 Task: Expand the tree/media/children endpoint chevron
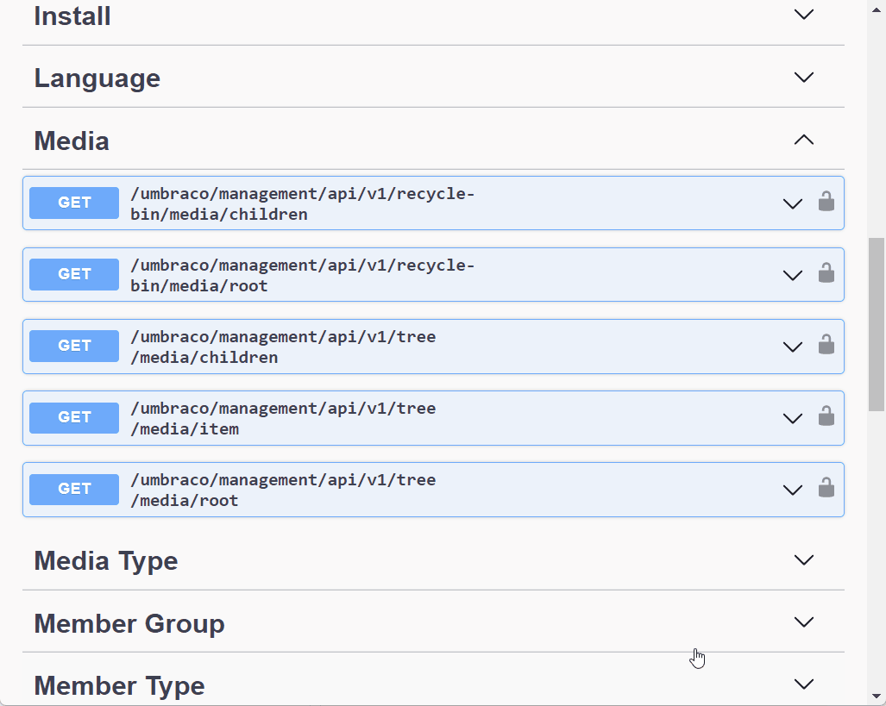(x=792, y=347)
